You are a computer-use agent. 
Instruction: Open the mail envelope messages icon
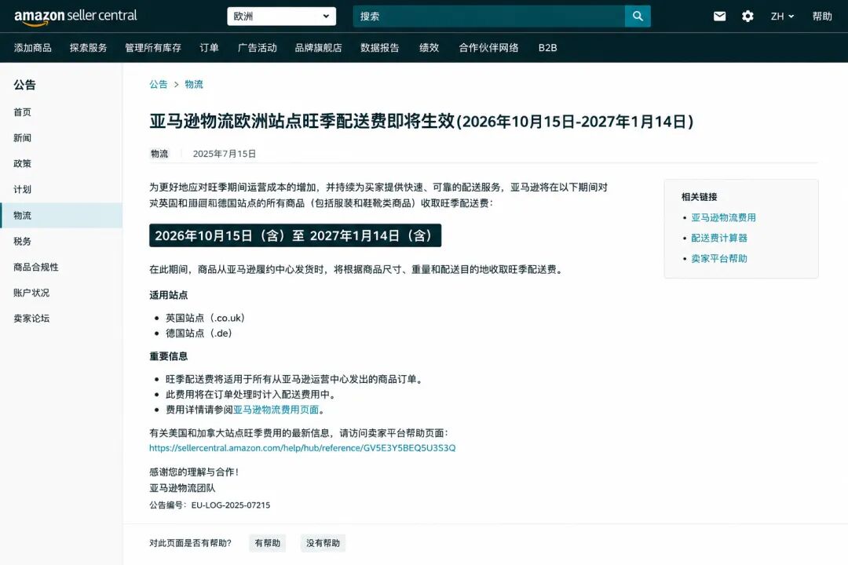pyautogui.click(x=719, y=16)
